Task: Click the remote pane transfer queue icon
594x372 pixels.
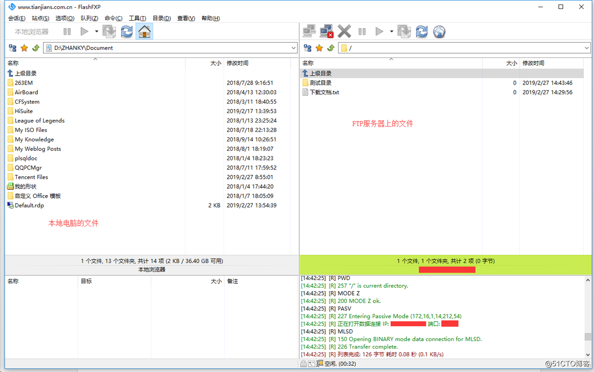Action: (404, 32)
